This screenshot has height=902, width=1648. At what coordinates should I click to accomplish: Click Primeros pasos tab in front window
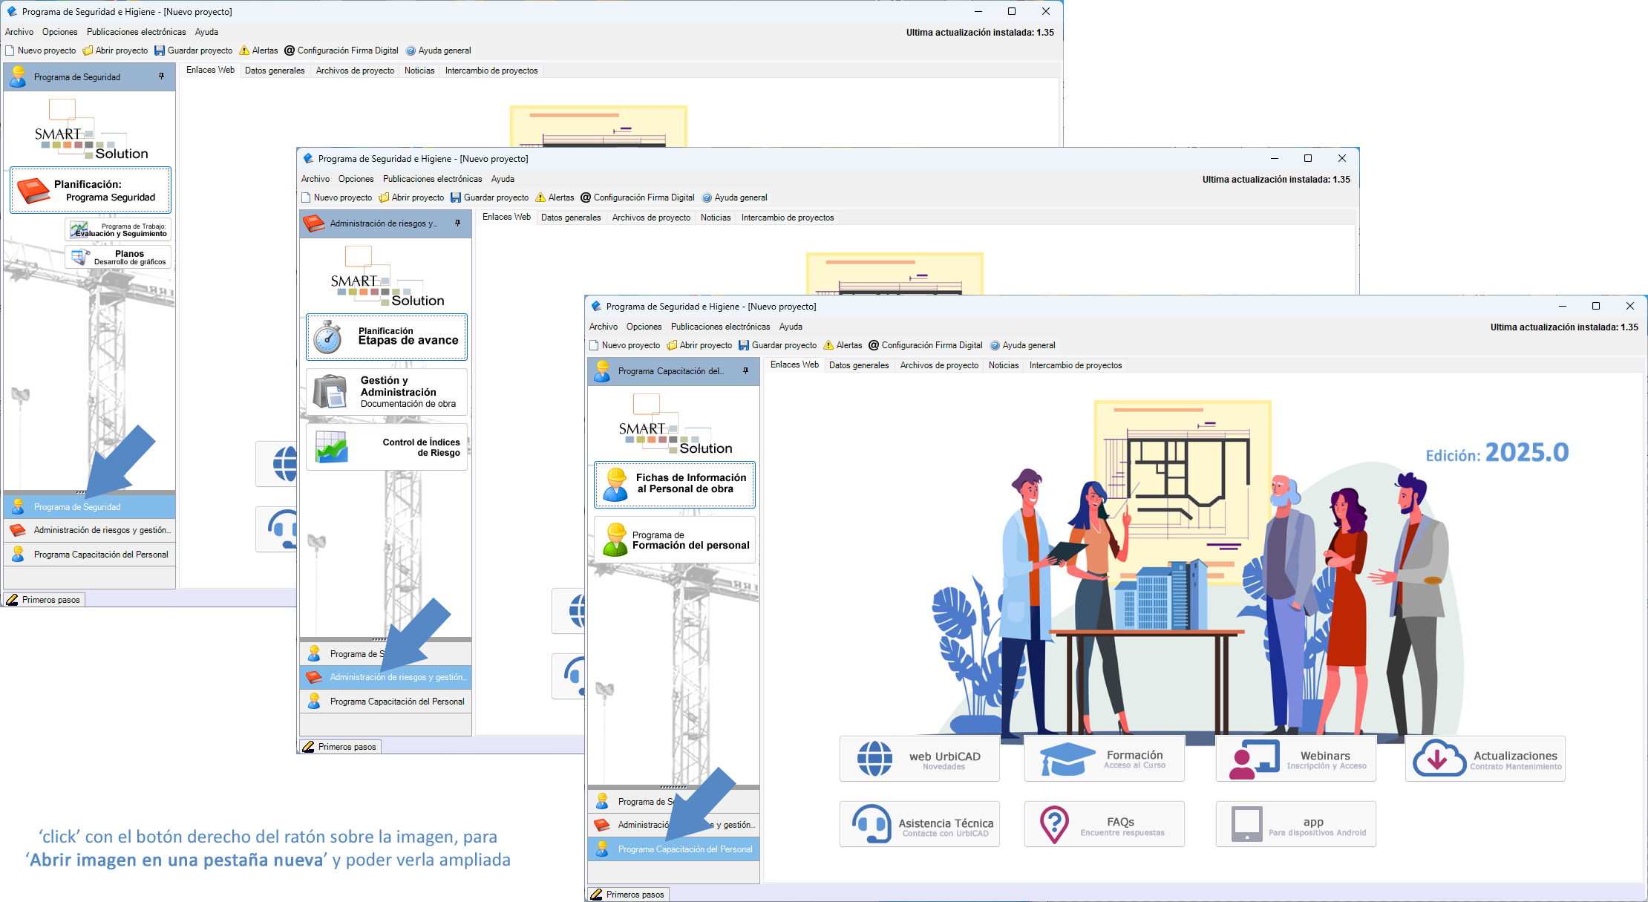(x=628, y=895)
